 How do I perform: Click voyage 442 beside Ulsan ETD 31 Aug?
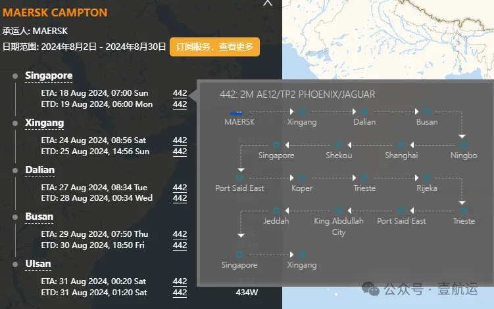180,293
